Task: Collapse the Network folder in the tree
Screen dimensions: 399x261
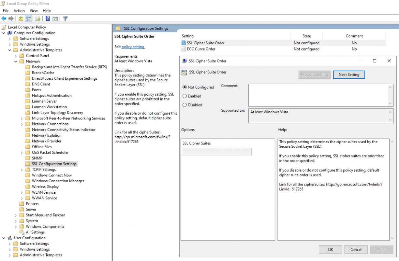Action: coord(16,61)
